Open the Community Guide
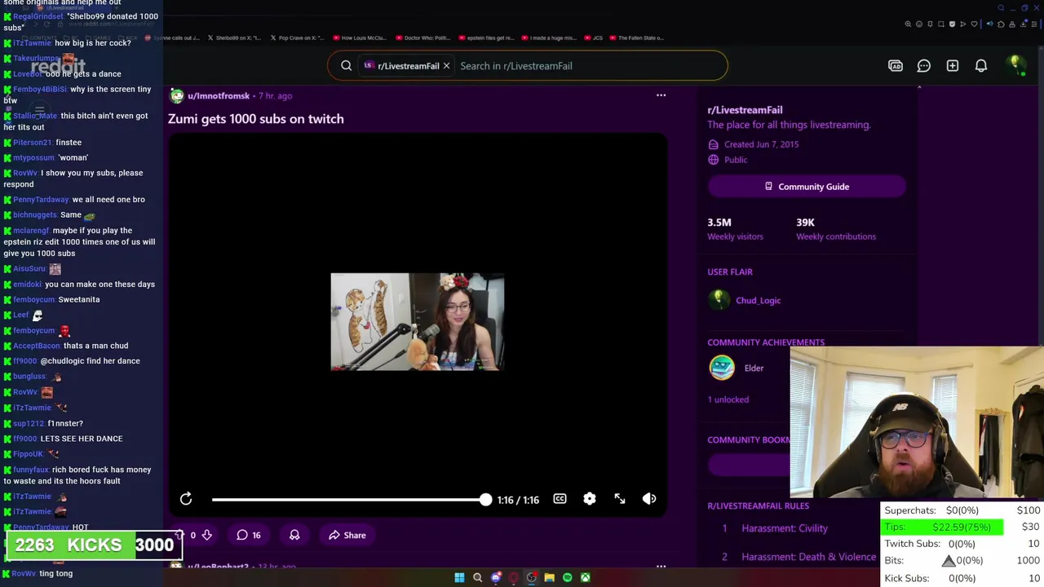The width and height of the screenshot is (1044, 587). click(x=807, y=187)
